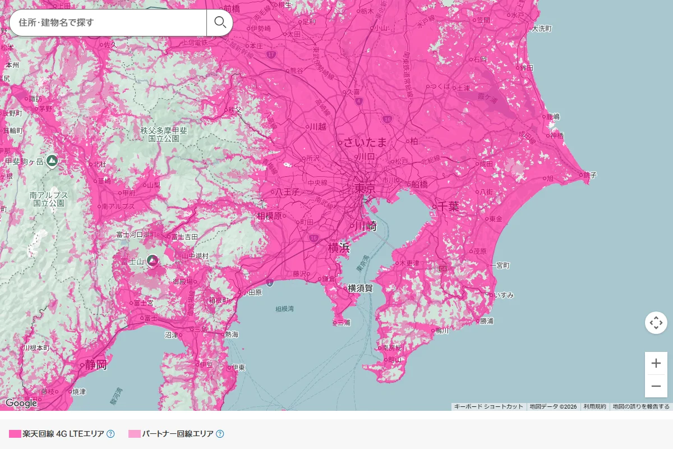The image size is (673, 449).
Task: Open キーボード ショートカット link
Action: coord(488,406)
